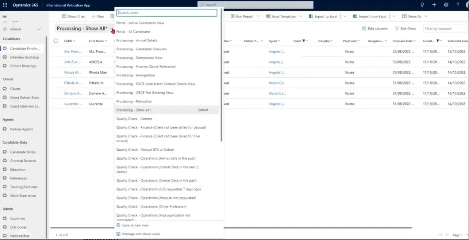Expand the Pinned section chevron
469x240 pixels.
[x=38, y=29]
